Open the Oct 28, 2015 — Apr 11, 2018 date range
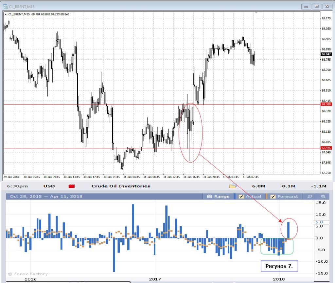The width and height of the screenshot is (335, 283). 46,197
